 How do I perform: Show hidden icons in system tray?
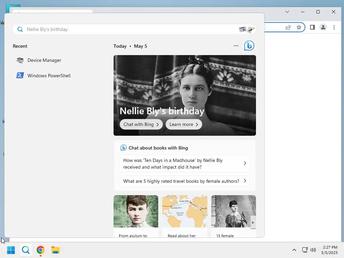(294, 250)
